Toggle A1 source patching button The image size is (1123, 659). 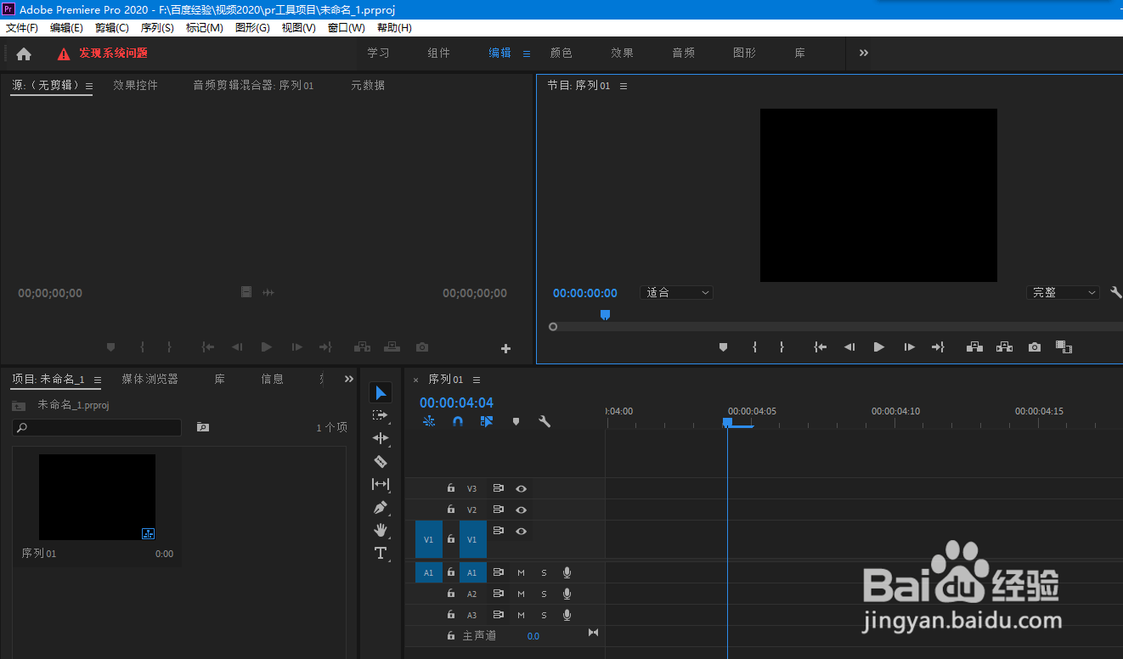(429, 572)
